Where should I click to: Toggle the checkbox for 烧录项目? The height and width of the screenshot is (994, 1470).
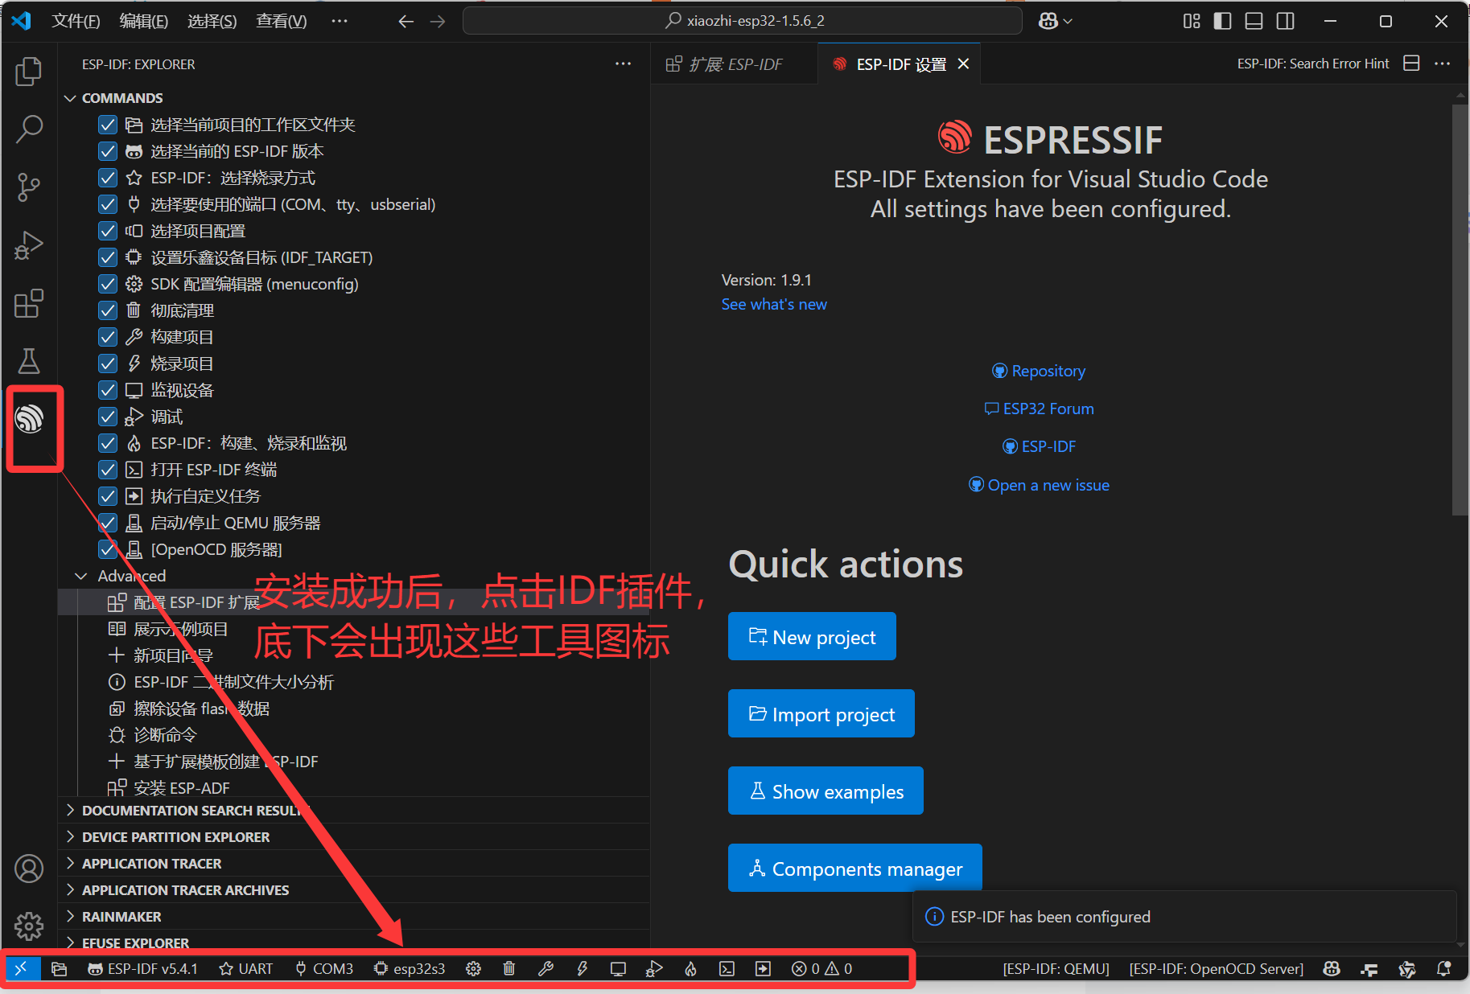pyautogui.click(x=108, y=364)
